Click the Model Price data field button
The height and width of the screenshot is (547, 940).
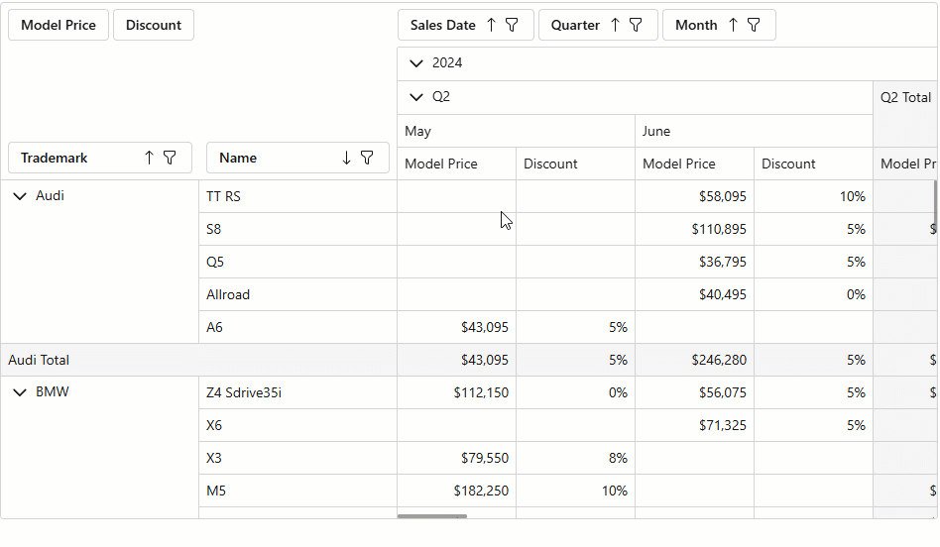(59, 25)
